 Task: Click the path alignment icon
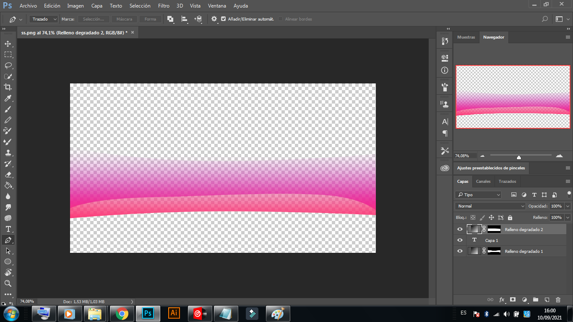tap(184, 19)
